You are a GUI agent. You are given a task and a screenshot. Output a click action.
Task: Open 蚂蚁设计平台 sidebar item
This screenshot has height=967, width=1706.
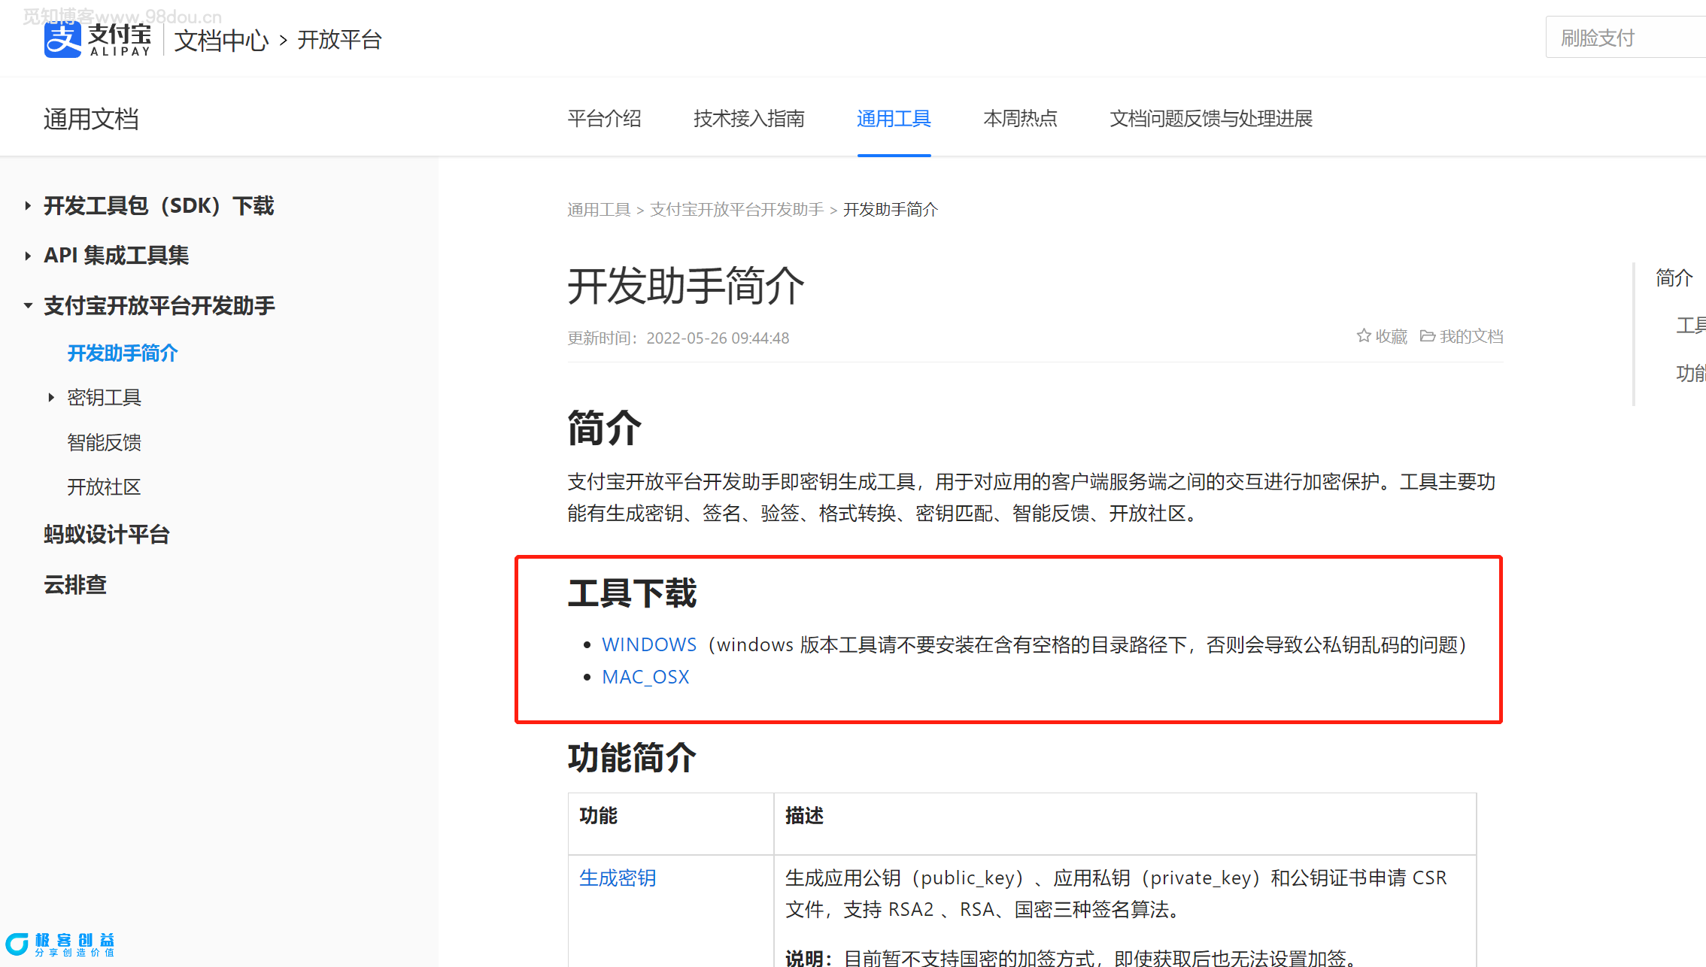point(107,535)
